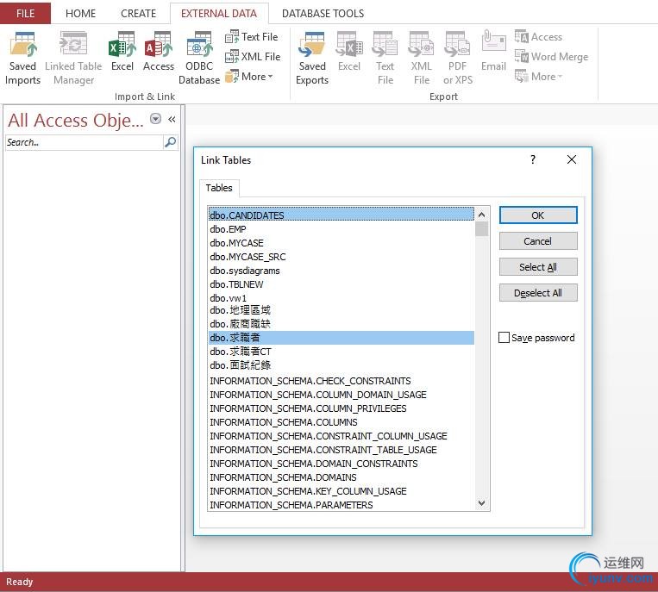658x592 pixels.
Task: Select INFORMATION_SCHEMA.CONSTRAINT_TABLE_USAGE entry
Action: 342,450
